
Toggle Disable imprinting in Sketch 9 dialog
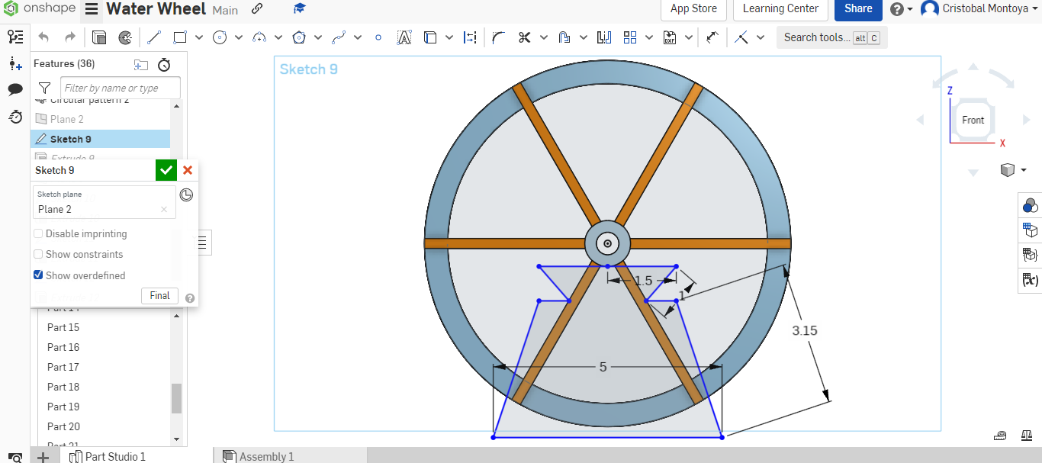[38, 233]
